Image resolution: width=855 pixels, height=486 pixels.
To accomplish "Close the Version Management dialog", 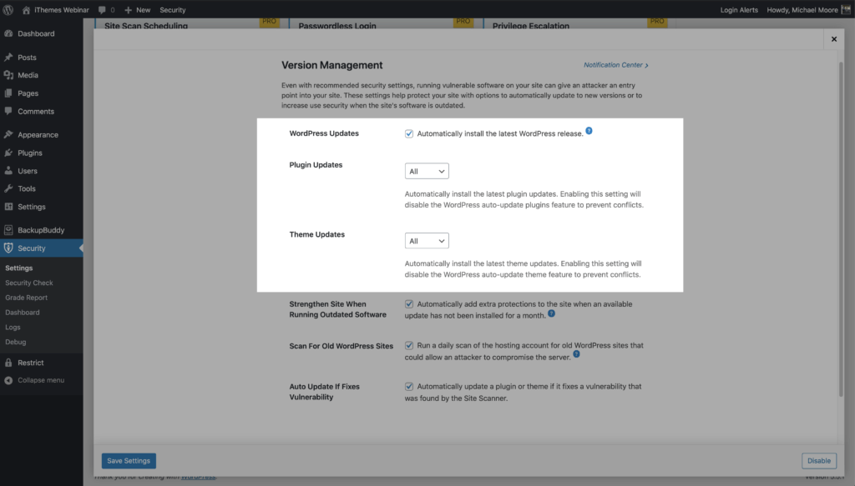I will tap(834, 39).
